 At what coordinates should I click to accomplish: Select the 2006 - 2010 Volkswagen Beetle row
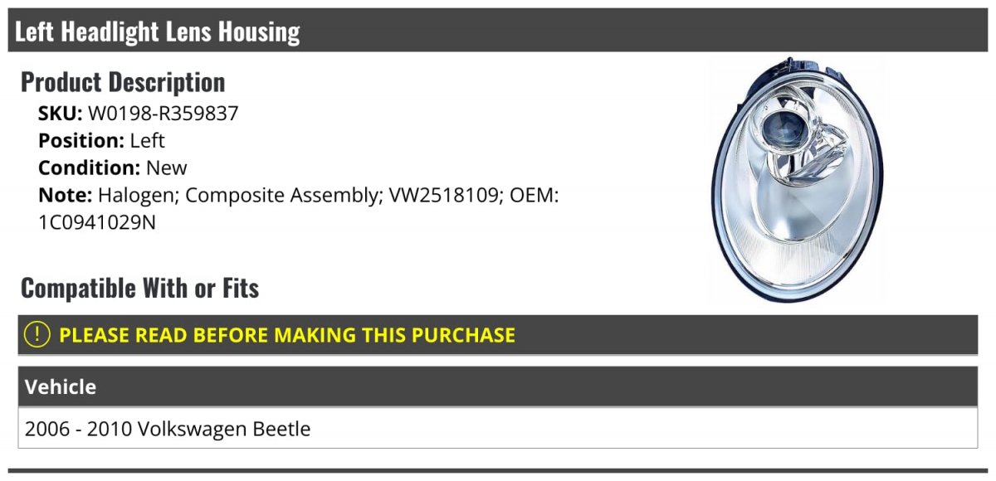pos(498,429)
